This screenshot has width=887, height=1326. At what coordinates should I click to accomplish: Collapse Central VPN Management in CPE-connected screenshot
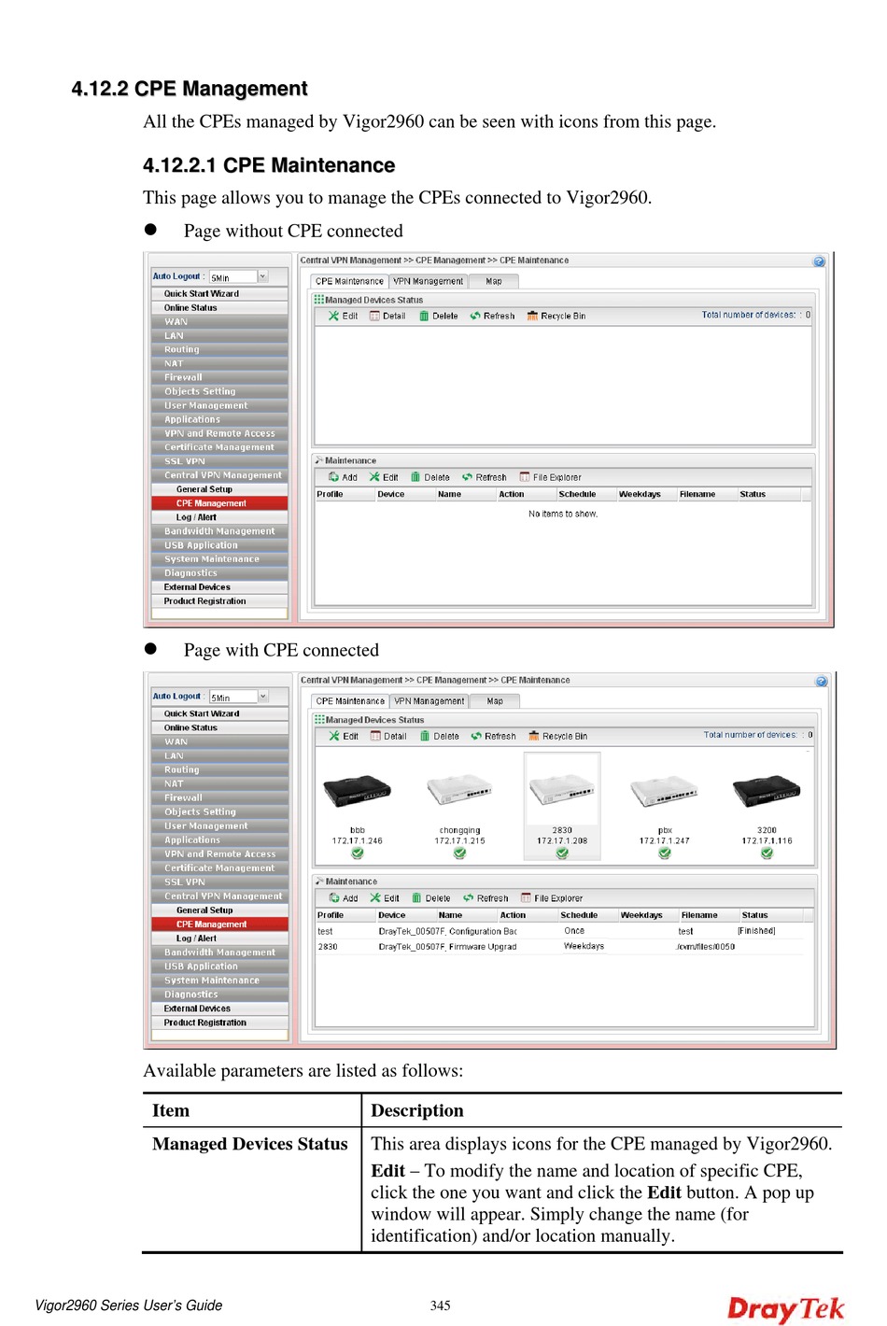pos(219,896)
